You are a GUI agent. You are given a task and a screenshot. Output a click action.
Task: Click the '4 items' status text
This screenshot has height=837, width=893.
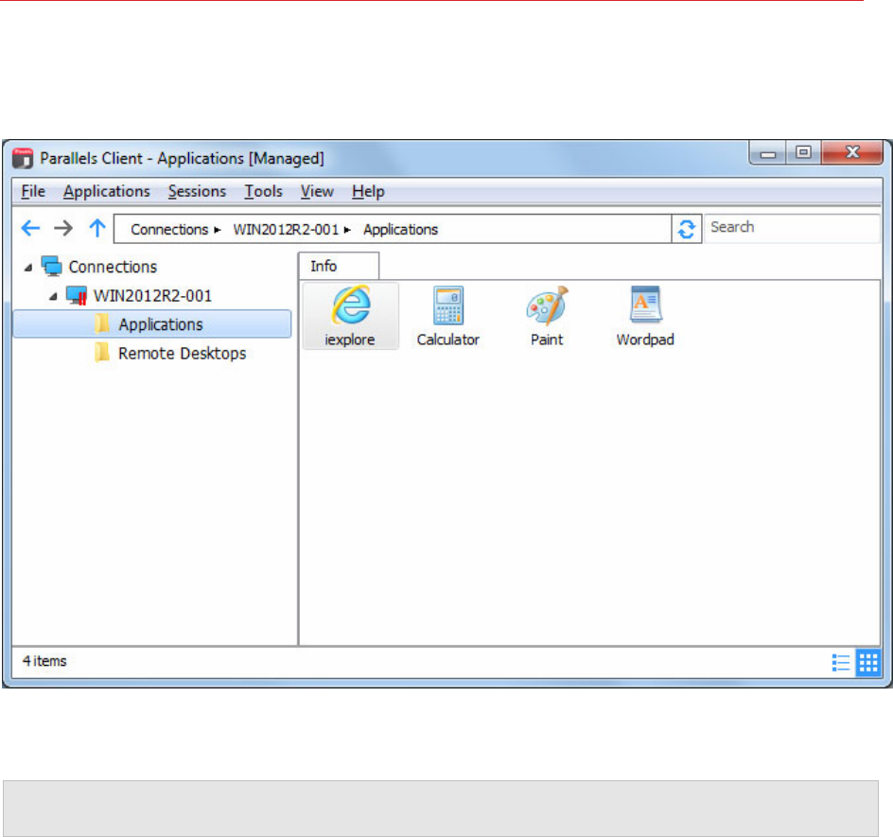(x=44, y=661)
